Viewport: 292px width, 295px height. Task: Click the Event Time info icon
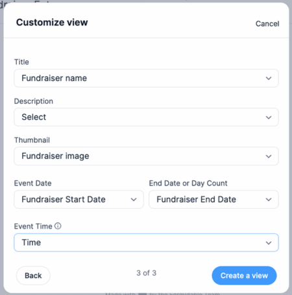pyautogui.click(x=58, y=226)
